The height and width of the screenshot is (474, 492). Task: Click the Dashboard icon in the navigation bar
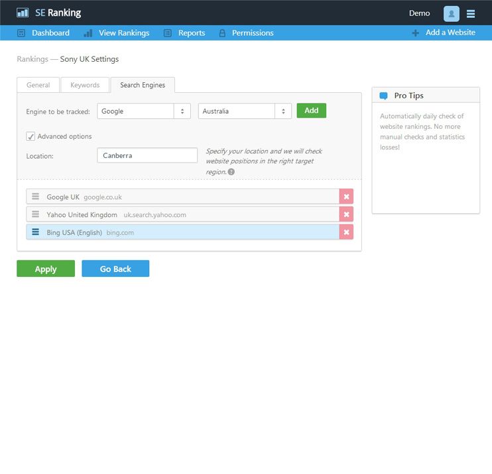21,33
